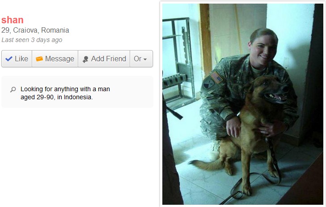The width and height of the screenshot is (326, 207).
Task: Open the profile photo with the dog
Action: click(x=243, y=104)
